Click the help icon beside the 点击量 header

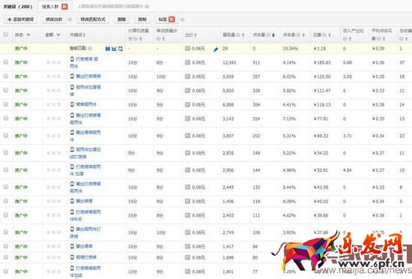coord(268,35)
